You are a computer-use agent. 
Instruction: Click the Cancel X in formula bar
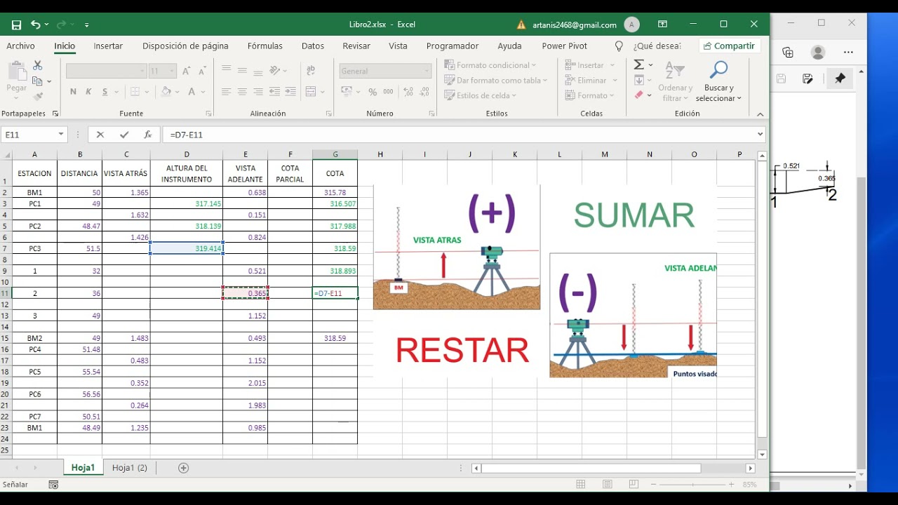coord(100,135)
